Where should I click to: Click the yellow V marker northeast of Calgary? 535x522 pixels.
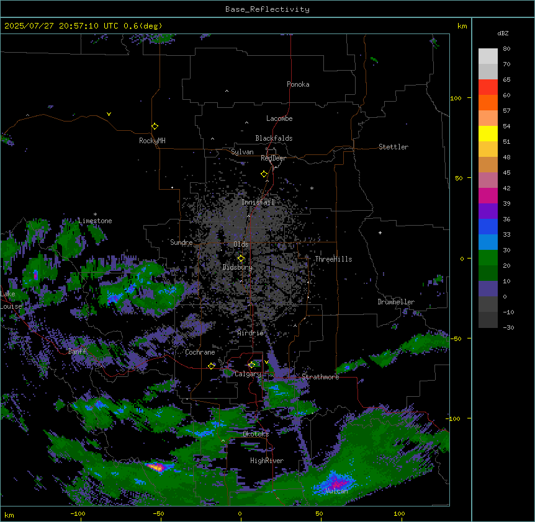point(266,362)
